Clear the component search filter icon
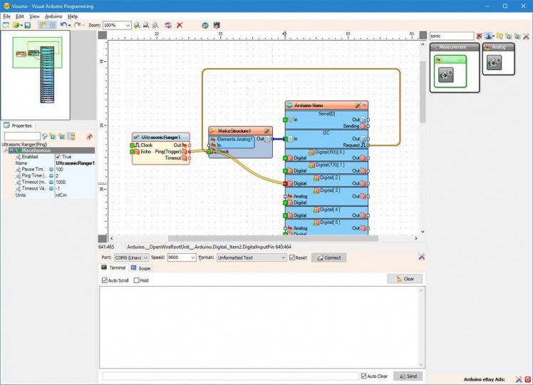 tap(480, 36)
